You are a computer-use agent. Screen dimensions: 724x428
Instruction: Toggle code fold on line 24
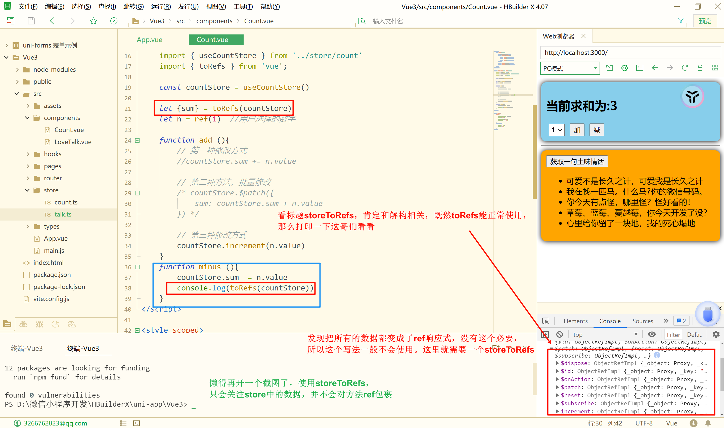click(x=138, y=141)
